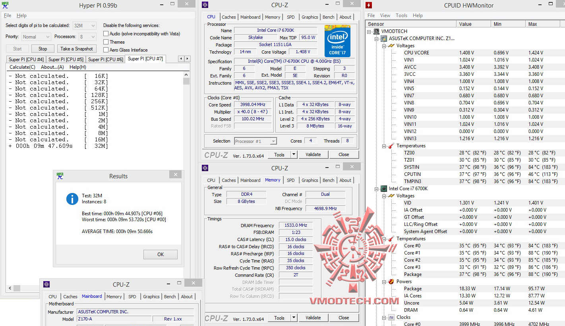565x326 pixels.
Task: Click the Hyper PI icon in Results title bar
Action: pos(60,176)
